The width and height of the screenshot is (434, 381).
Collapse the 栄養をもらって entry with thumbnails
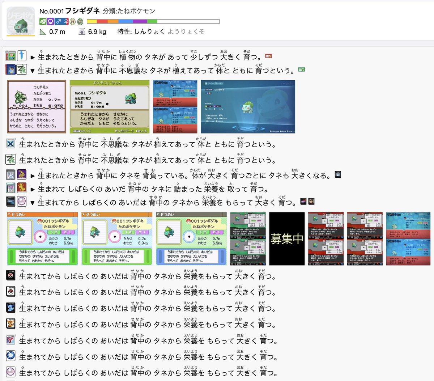pos(33,203)
